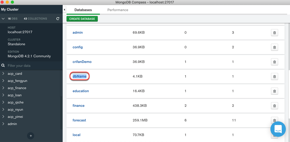Open the Performance tab
This screenshot has height=142, width=290.
(118, 10)
